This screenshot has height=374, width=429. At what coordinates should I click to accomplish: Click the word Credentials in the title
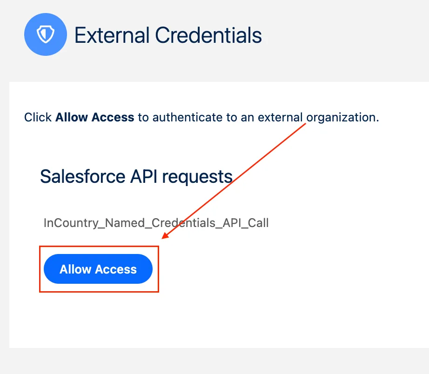tap(208, 36)
